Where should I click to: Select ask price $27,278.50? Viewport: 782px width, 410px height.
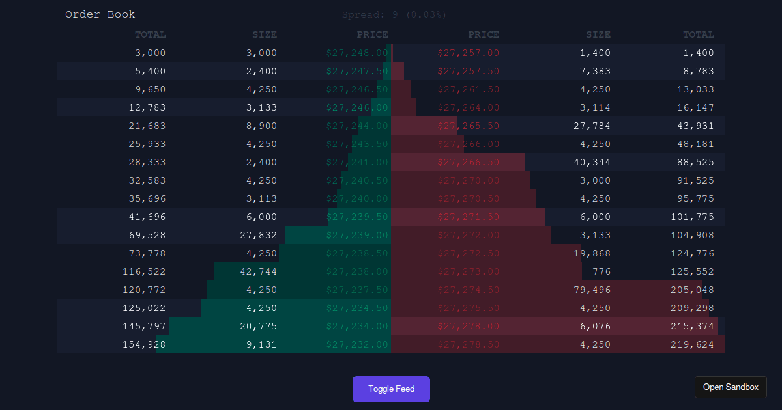[x=469, y=344]
